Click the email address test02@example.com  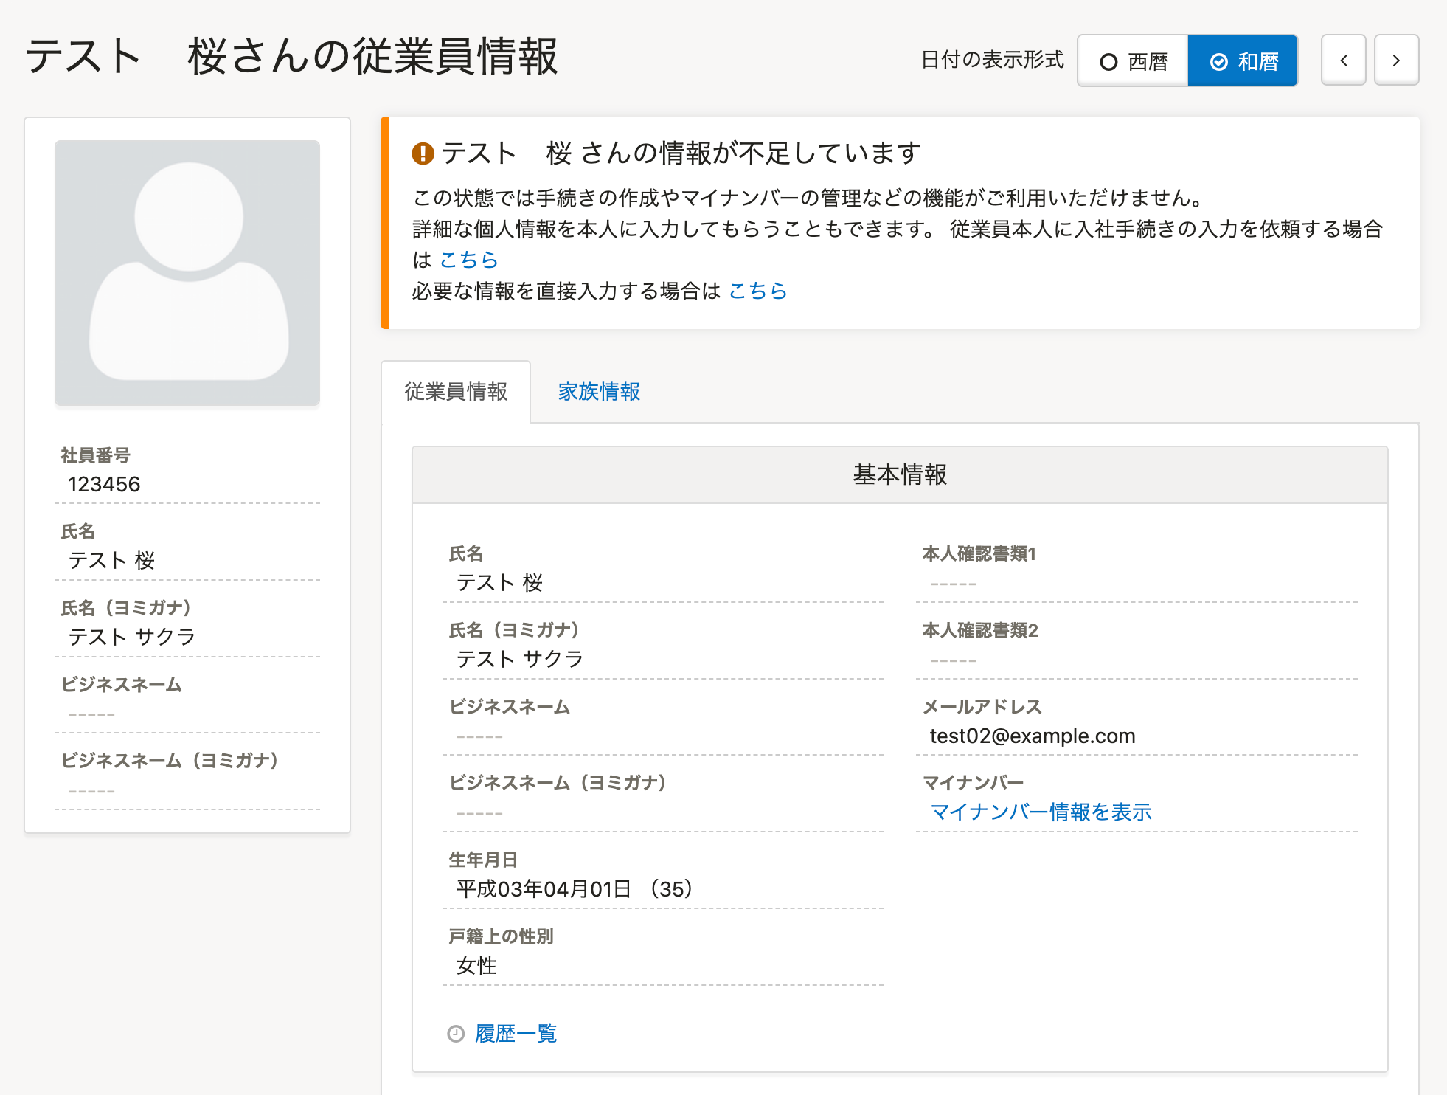coord(1032,736)
